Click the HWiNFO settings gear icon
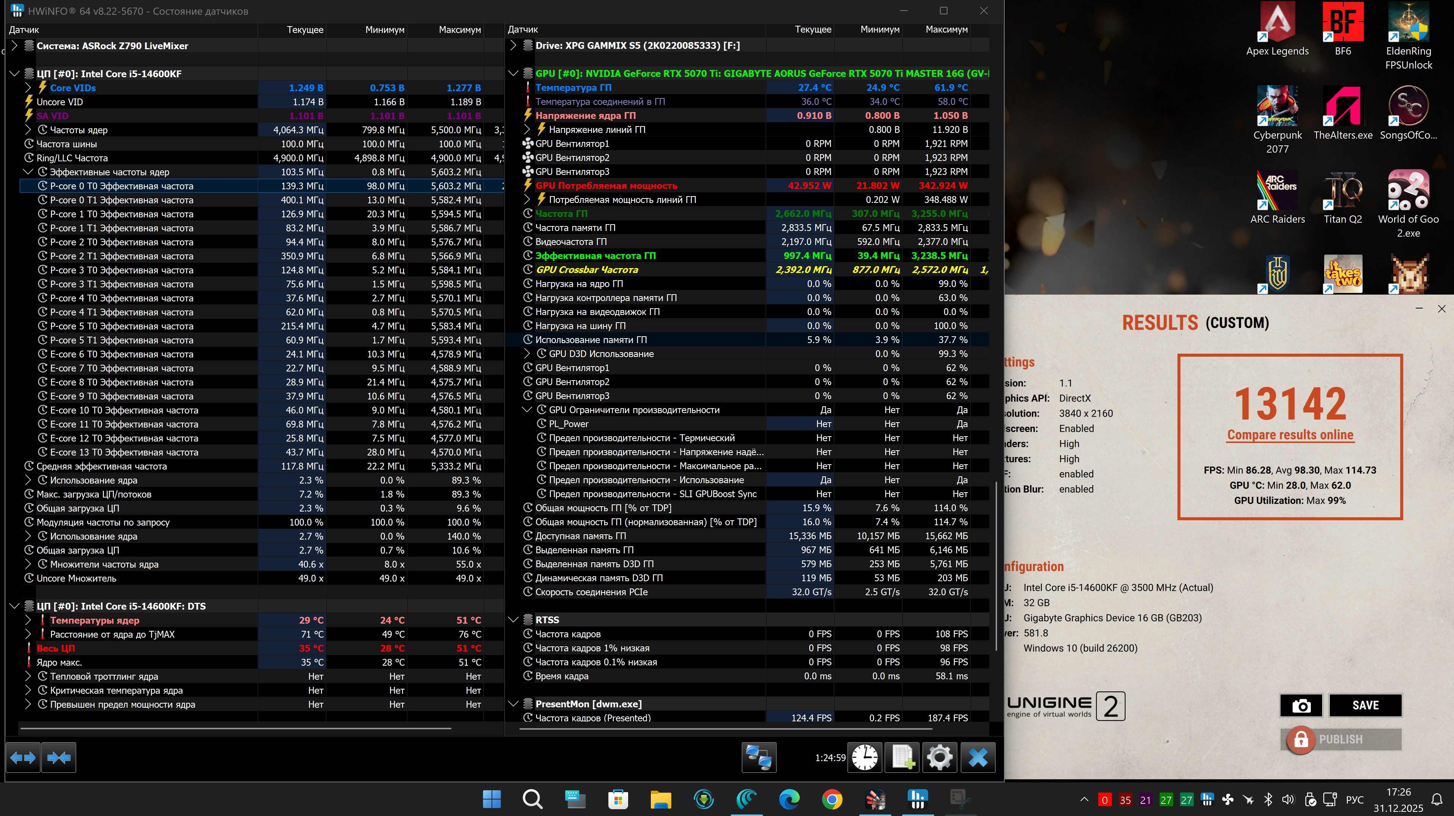The height and width of the screenshot is (816, 1454). [x=939, y=757]
